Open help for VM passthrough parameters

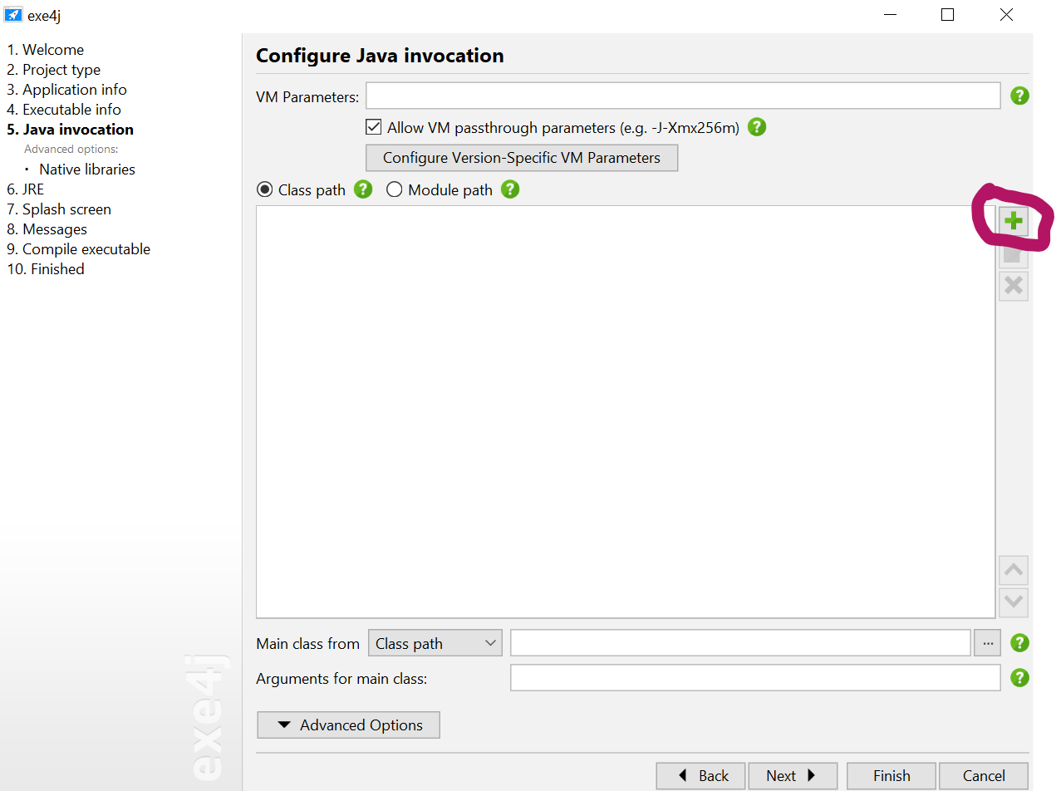pyautogui.click(x=756, y=127)
